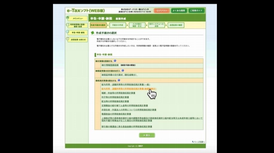274x153 pixels.
Task: Open 非居住者・外国法人の所得についての所得税徴収高計算書 link
Action: 129,110
